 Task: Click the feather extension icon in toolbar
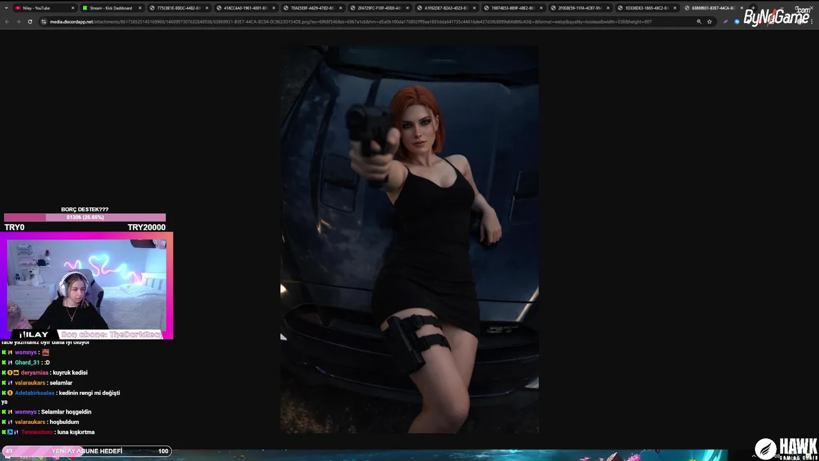[725, 21]
